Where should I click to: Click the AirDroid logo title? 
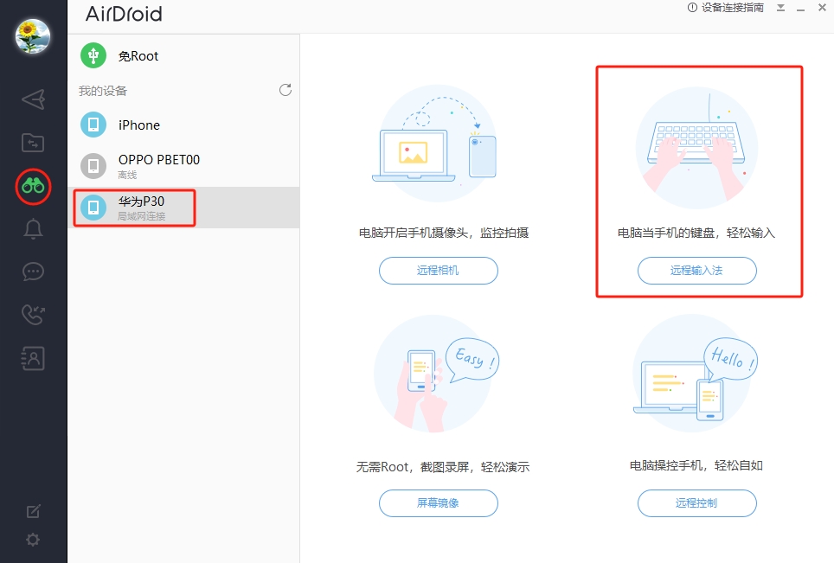124,14
